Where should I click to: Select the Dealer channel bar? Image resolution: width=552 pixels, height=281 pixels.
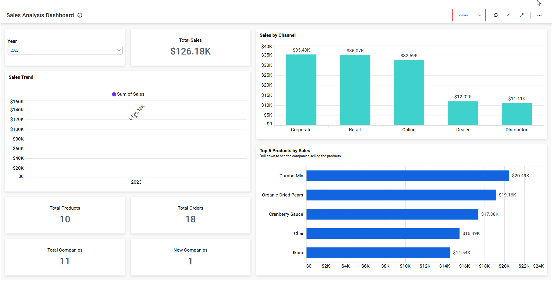click(463, 113)
